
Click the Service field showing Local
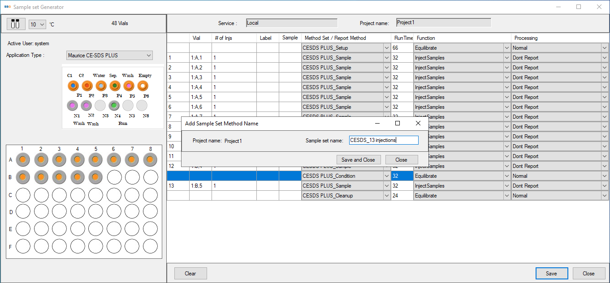point(292,23)
